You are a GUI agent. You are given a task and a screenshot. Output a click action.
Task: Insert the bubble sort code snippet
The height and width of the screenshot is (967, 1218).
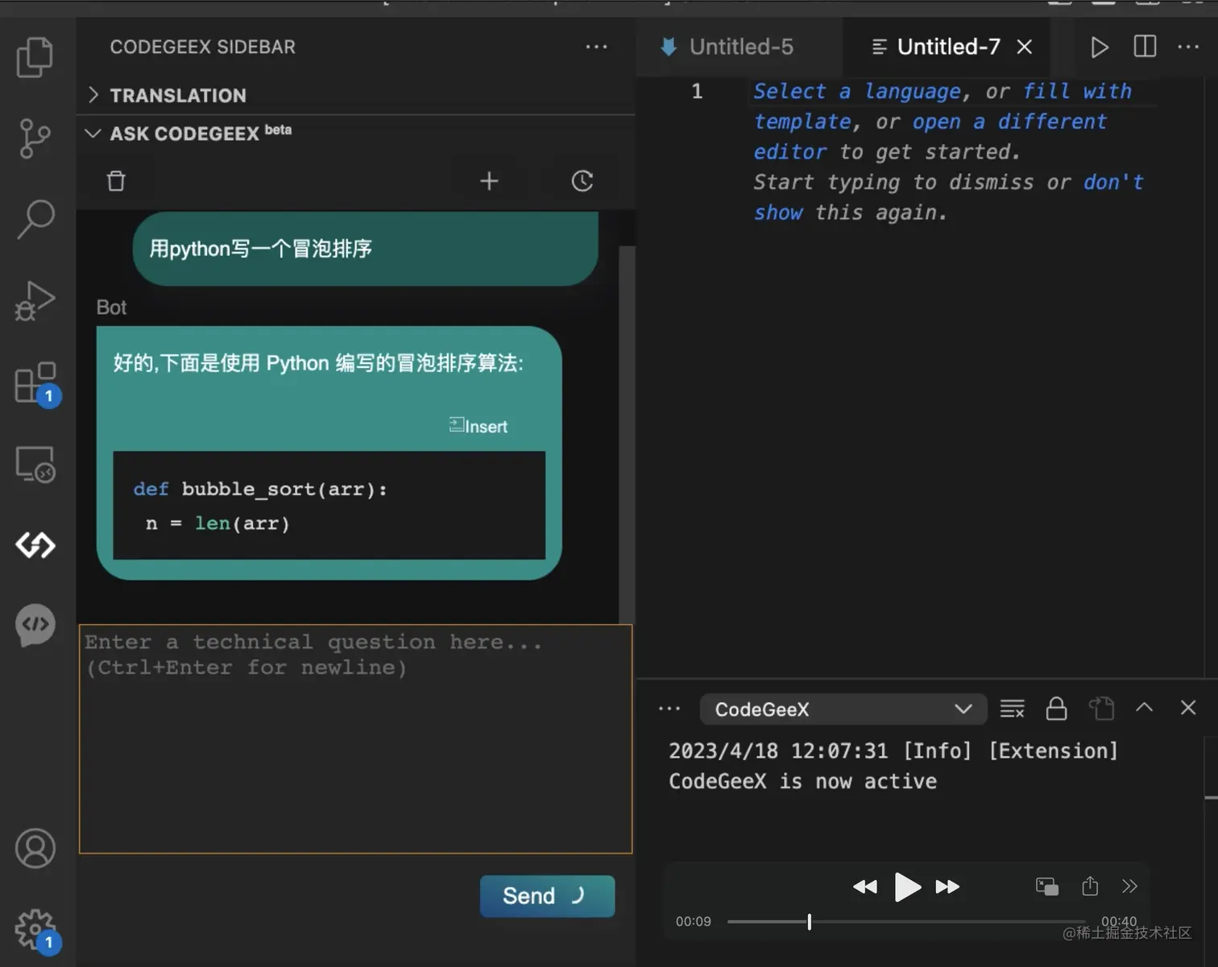pyautogui.click(x=478, y=426)
